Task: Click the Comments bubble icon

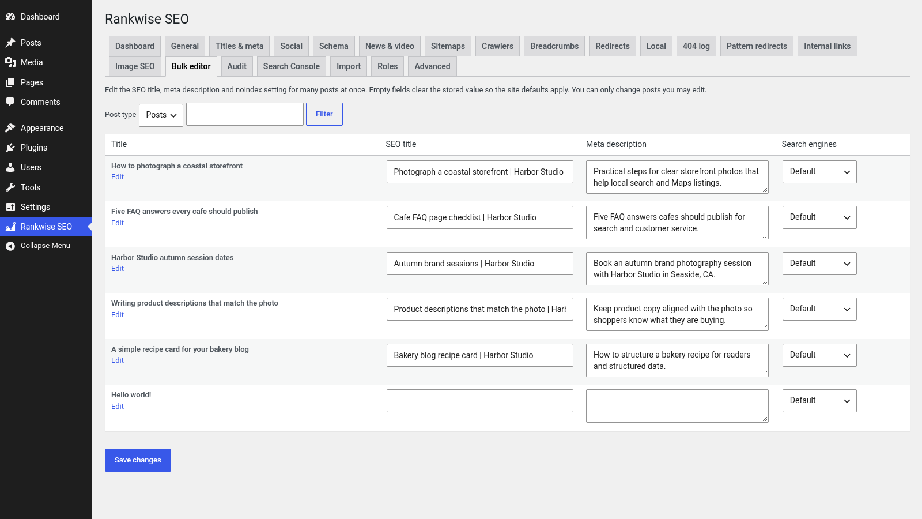Action: point(10,102)
